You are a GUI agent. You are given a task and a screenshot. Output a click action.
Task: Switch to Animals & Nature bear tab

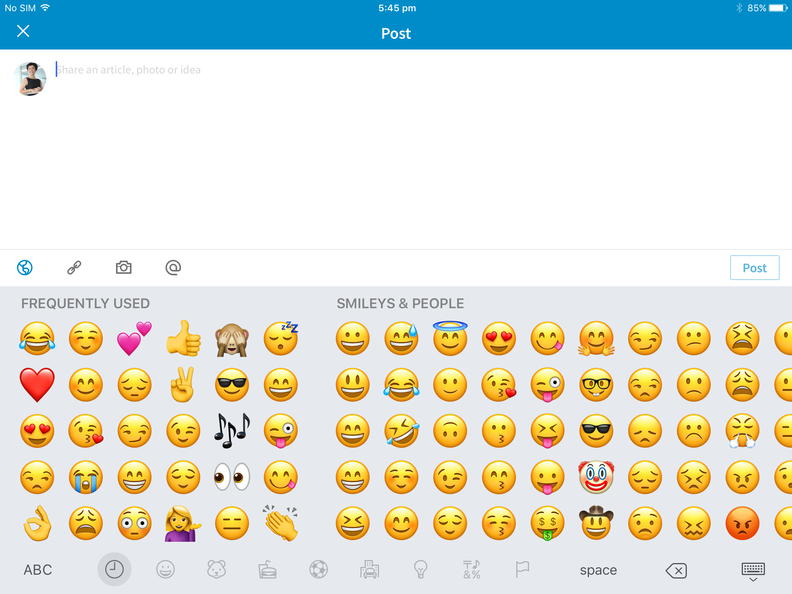(x=217, y=570)
